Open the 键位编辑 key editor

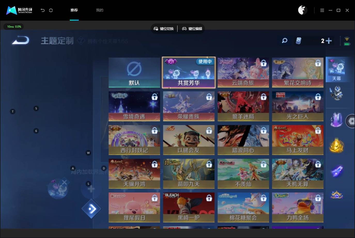192,29
